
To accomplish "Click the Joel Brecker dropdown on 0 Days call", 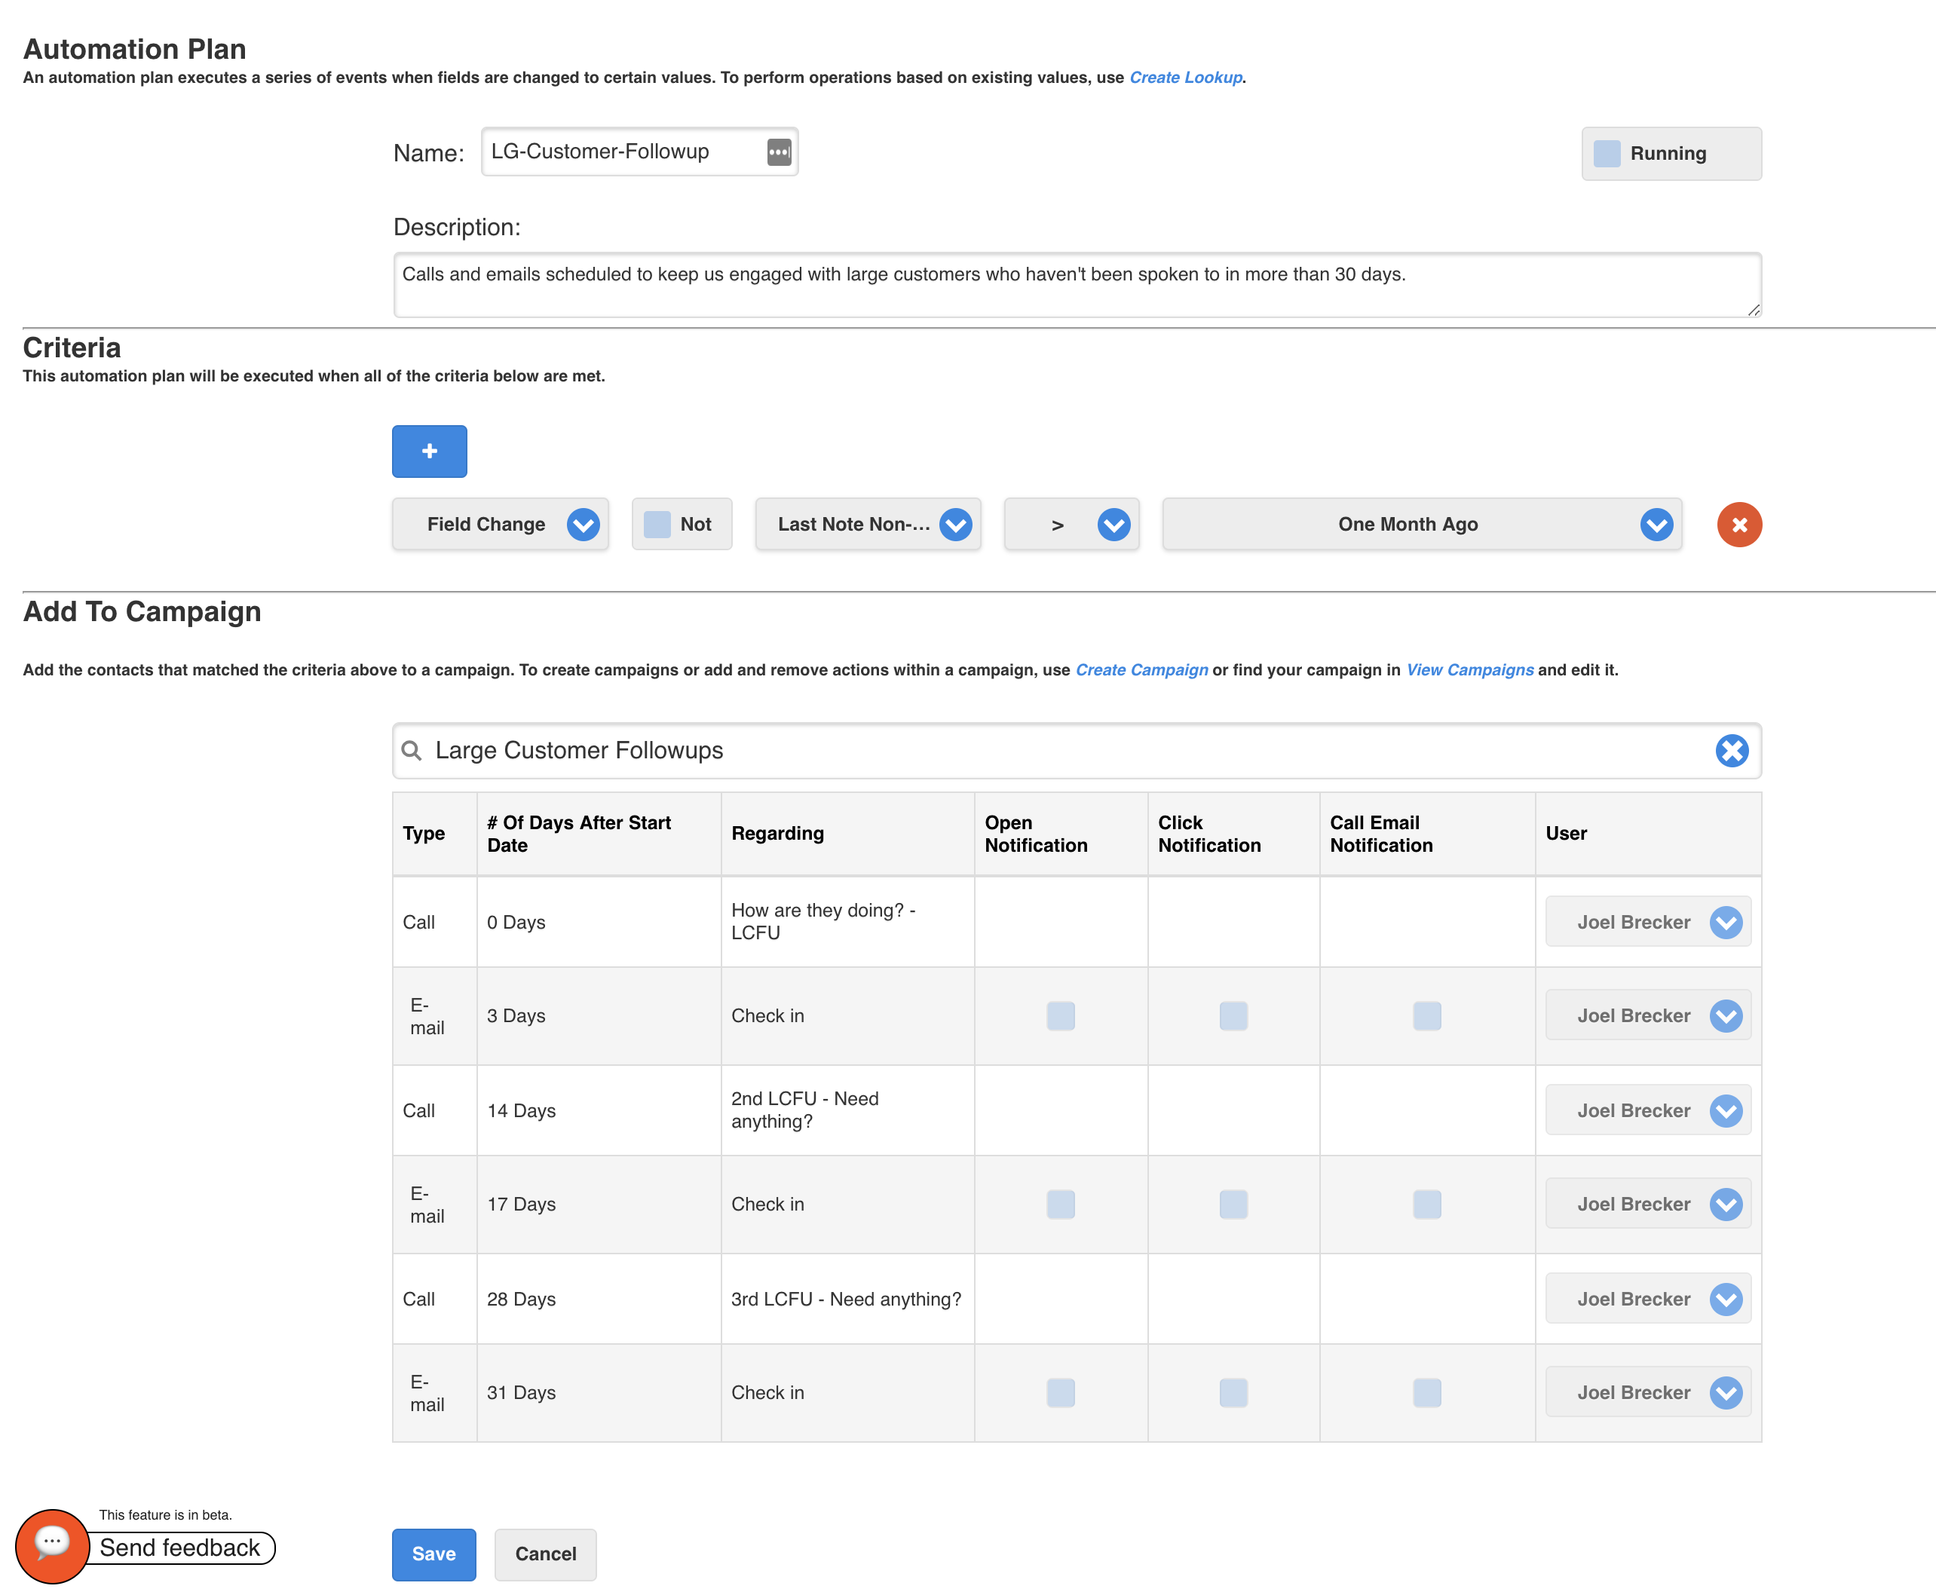I will tap(1727, 921).
